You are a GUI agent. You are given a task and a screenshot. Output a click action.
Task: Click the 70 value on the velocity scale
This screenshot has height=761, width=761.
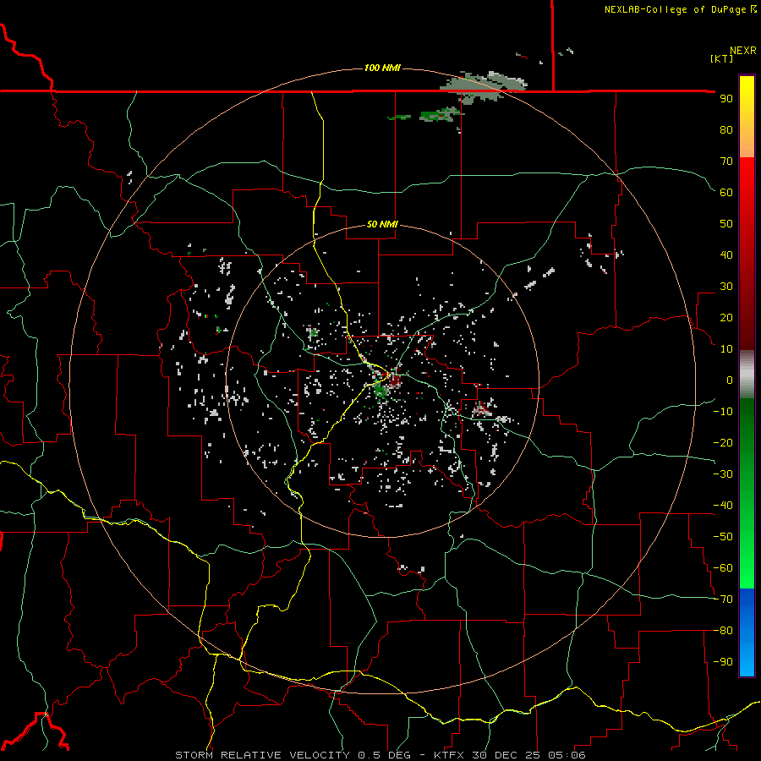(x=726, y=162)
